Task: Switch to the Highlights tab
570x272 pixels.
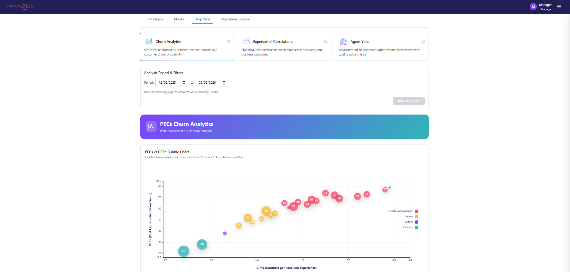Action: (155, 19)
